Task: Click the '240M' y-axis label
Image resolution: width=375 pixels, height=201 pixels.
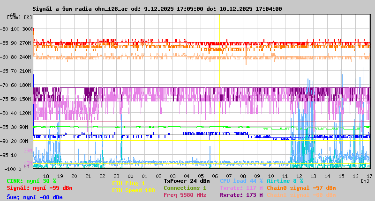Action: coord(26,57)
